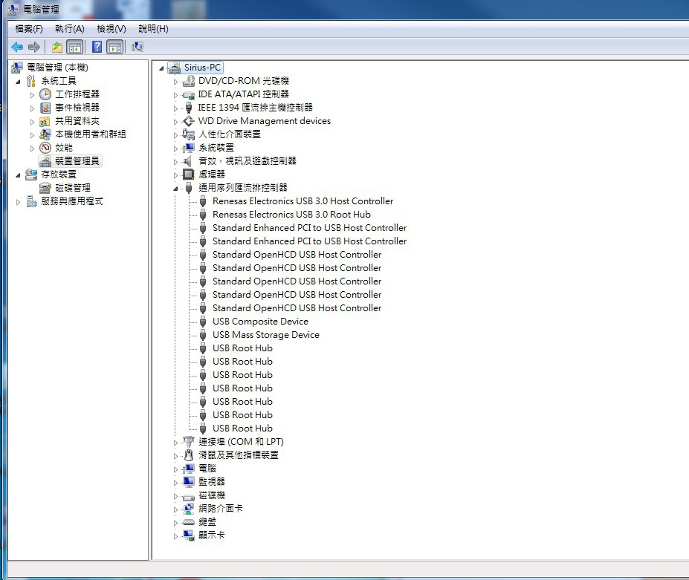The height and width of the screenshot is (580, 689).
Task: Click the Forward arrow toolbar icon
Action: [x=34, y=47]
